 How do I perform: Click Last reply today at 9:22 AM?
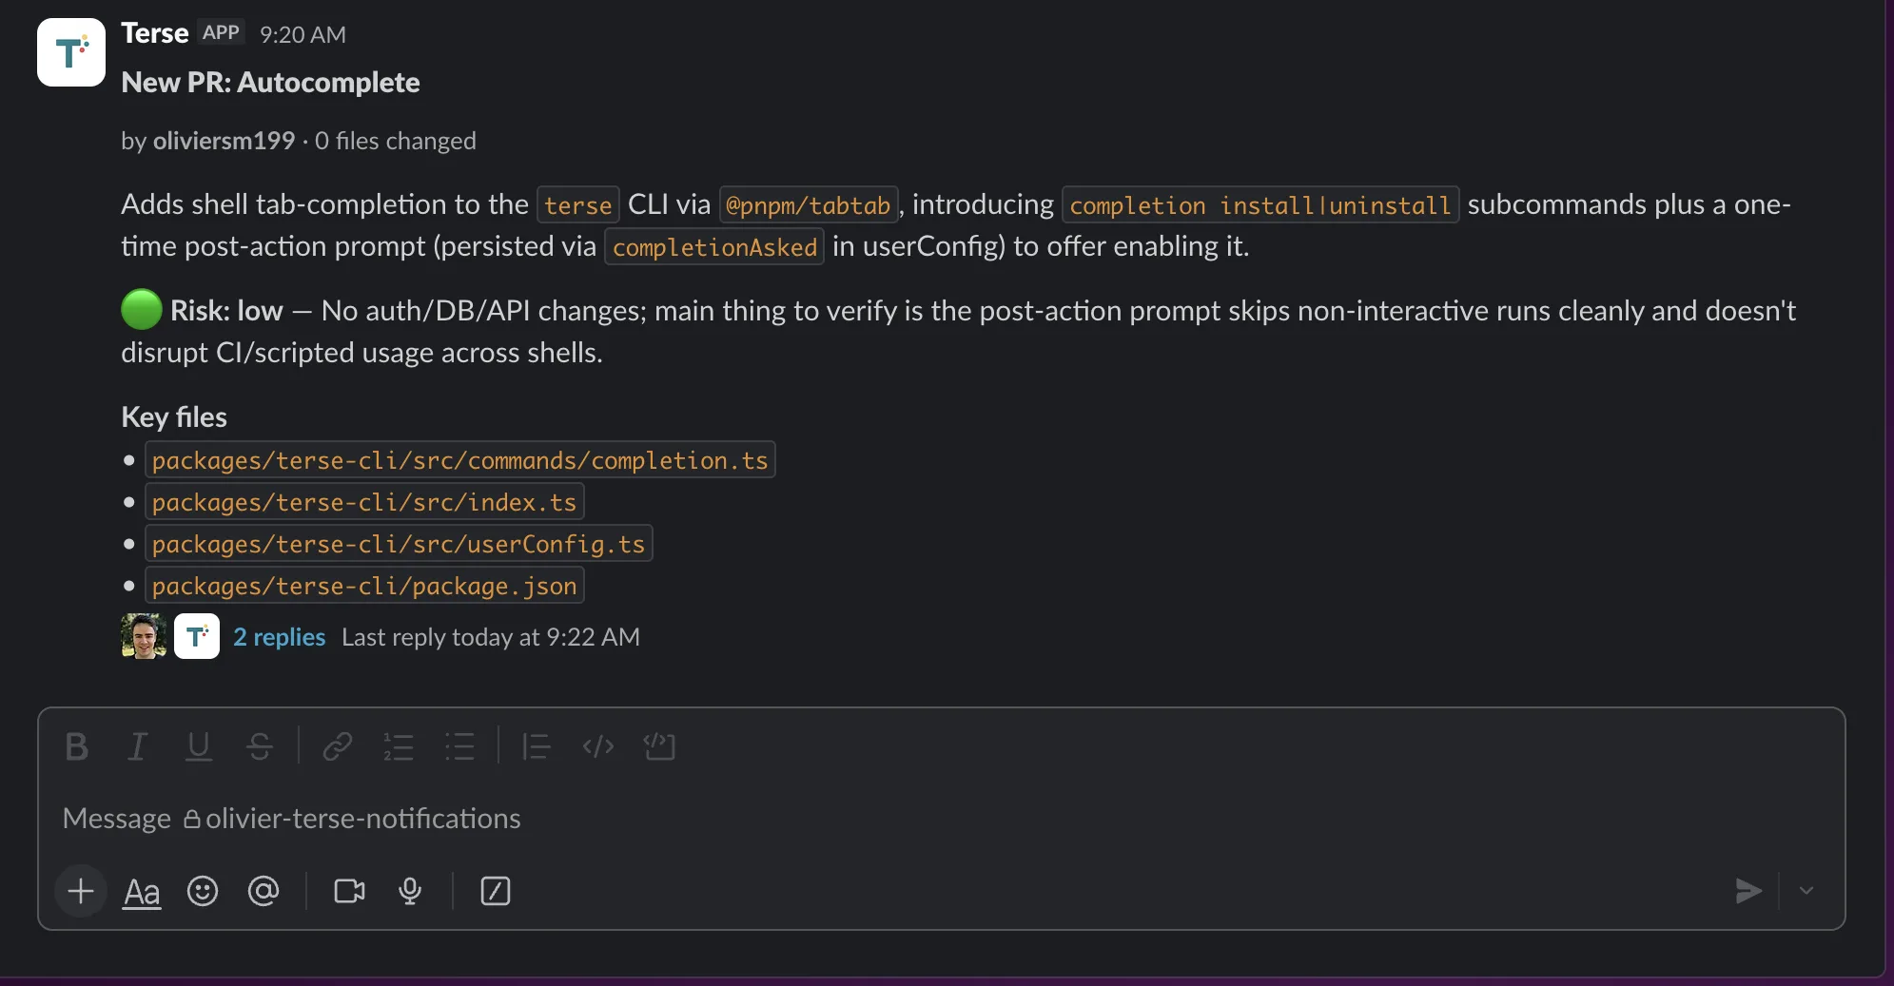(x=491, y=637)
